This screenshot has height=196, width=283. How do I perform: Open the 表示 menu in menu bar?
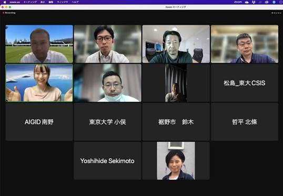click(43, 2)
